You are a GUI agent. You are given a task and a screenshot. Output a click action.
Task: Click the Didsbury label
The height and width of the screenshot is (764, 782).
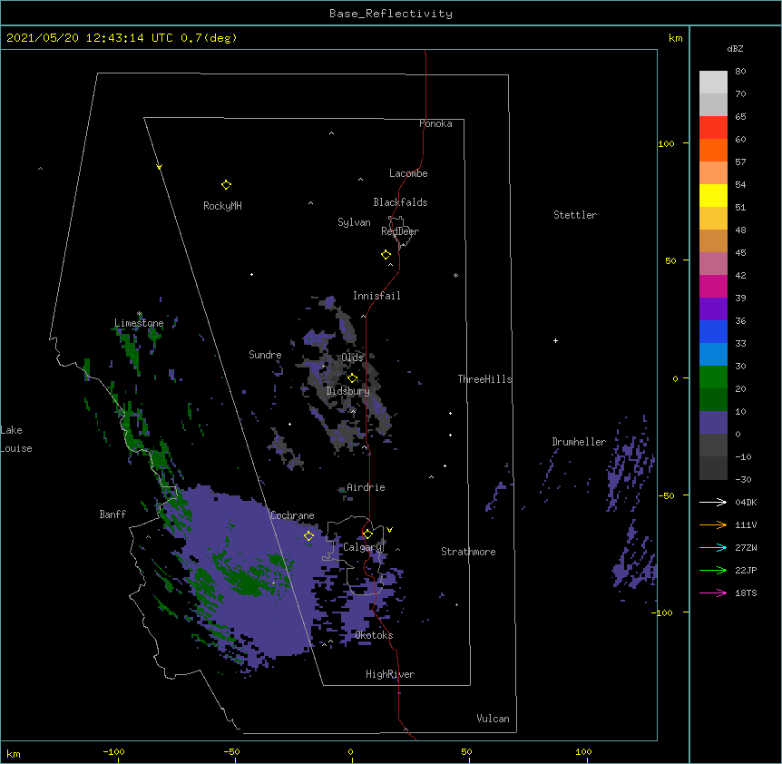coord(348,391)
